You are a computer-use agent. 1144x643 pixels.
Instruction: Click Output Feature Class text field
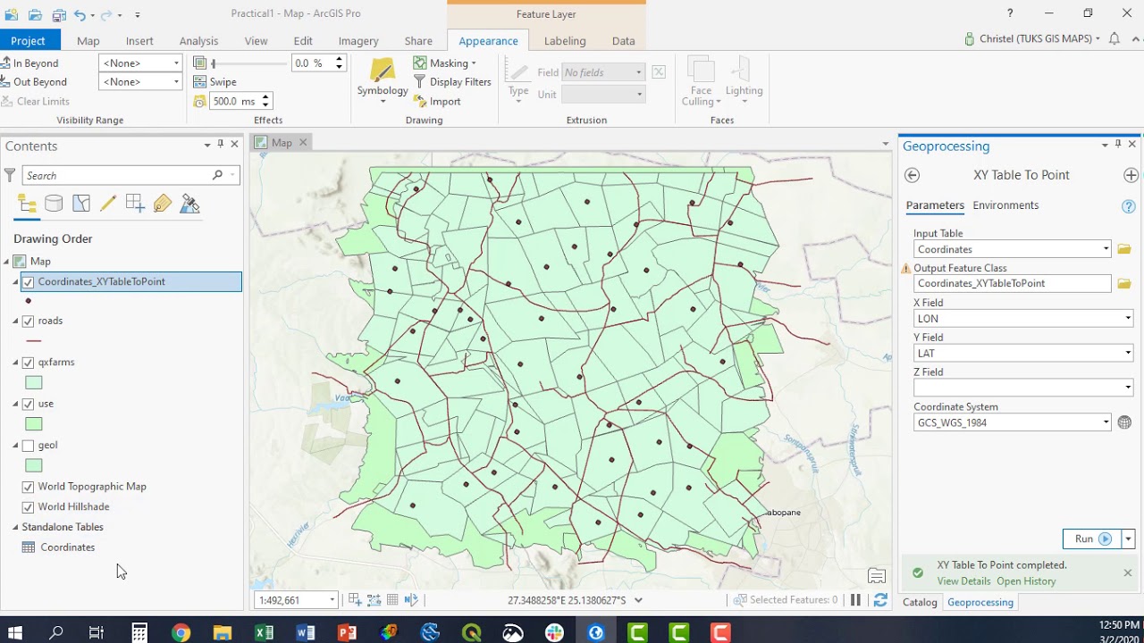click(x=1013, y=283)
